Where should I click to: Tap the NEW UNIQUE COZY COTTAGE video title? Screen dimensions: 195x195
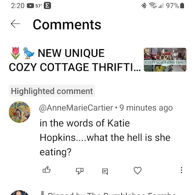pos(75,60)
